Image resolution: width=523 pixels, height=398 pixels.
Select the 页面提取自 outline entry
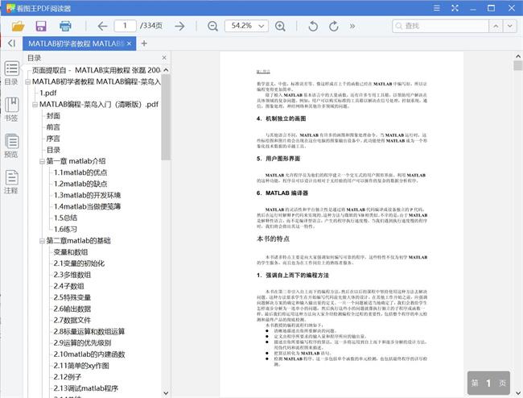point(96,70)
